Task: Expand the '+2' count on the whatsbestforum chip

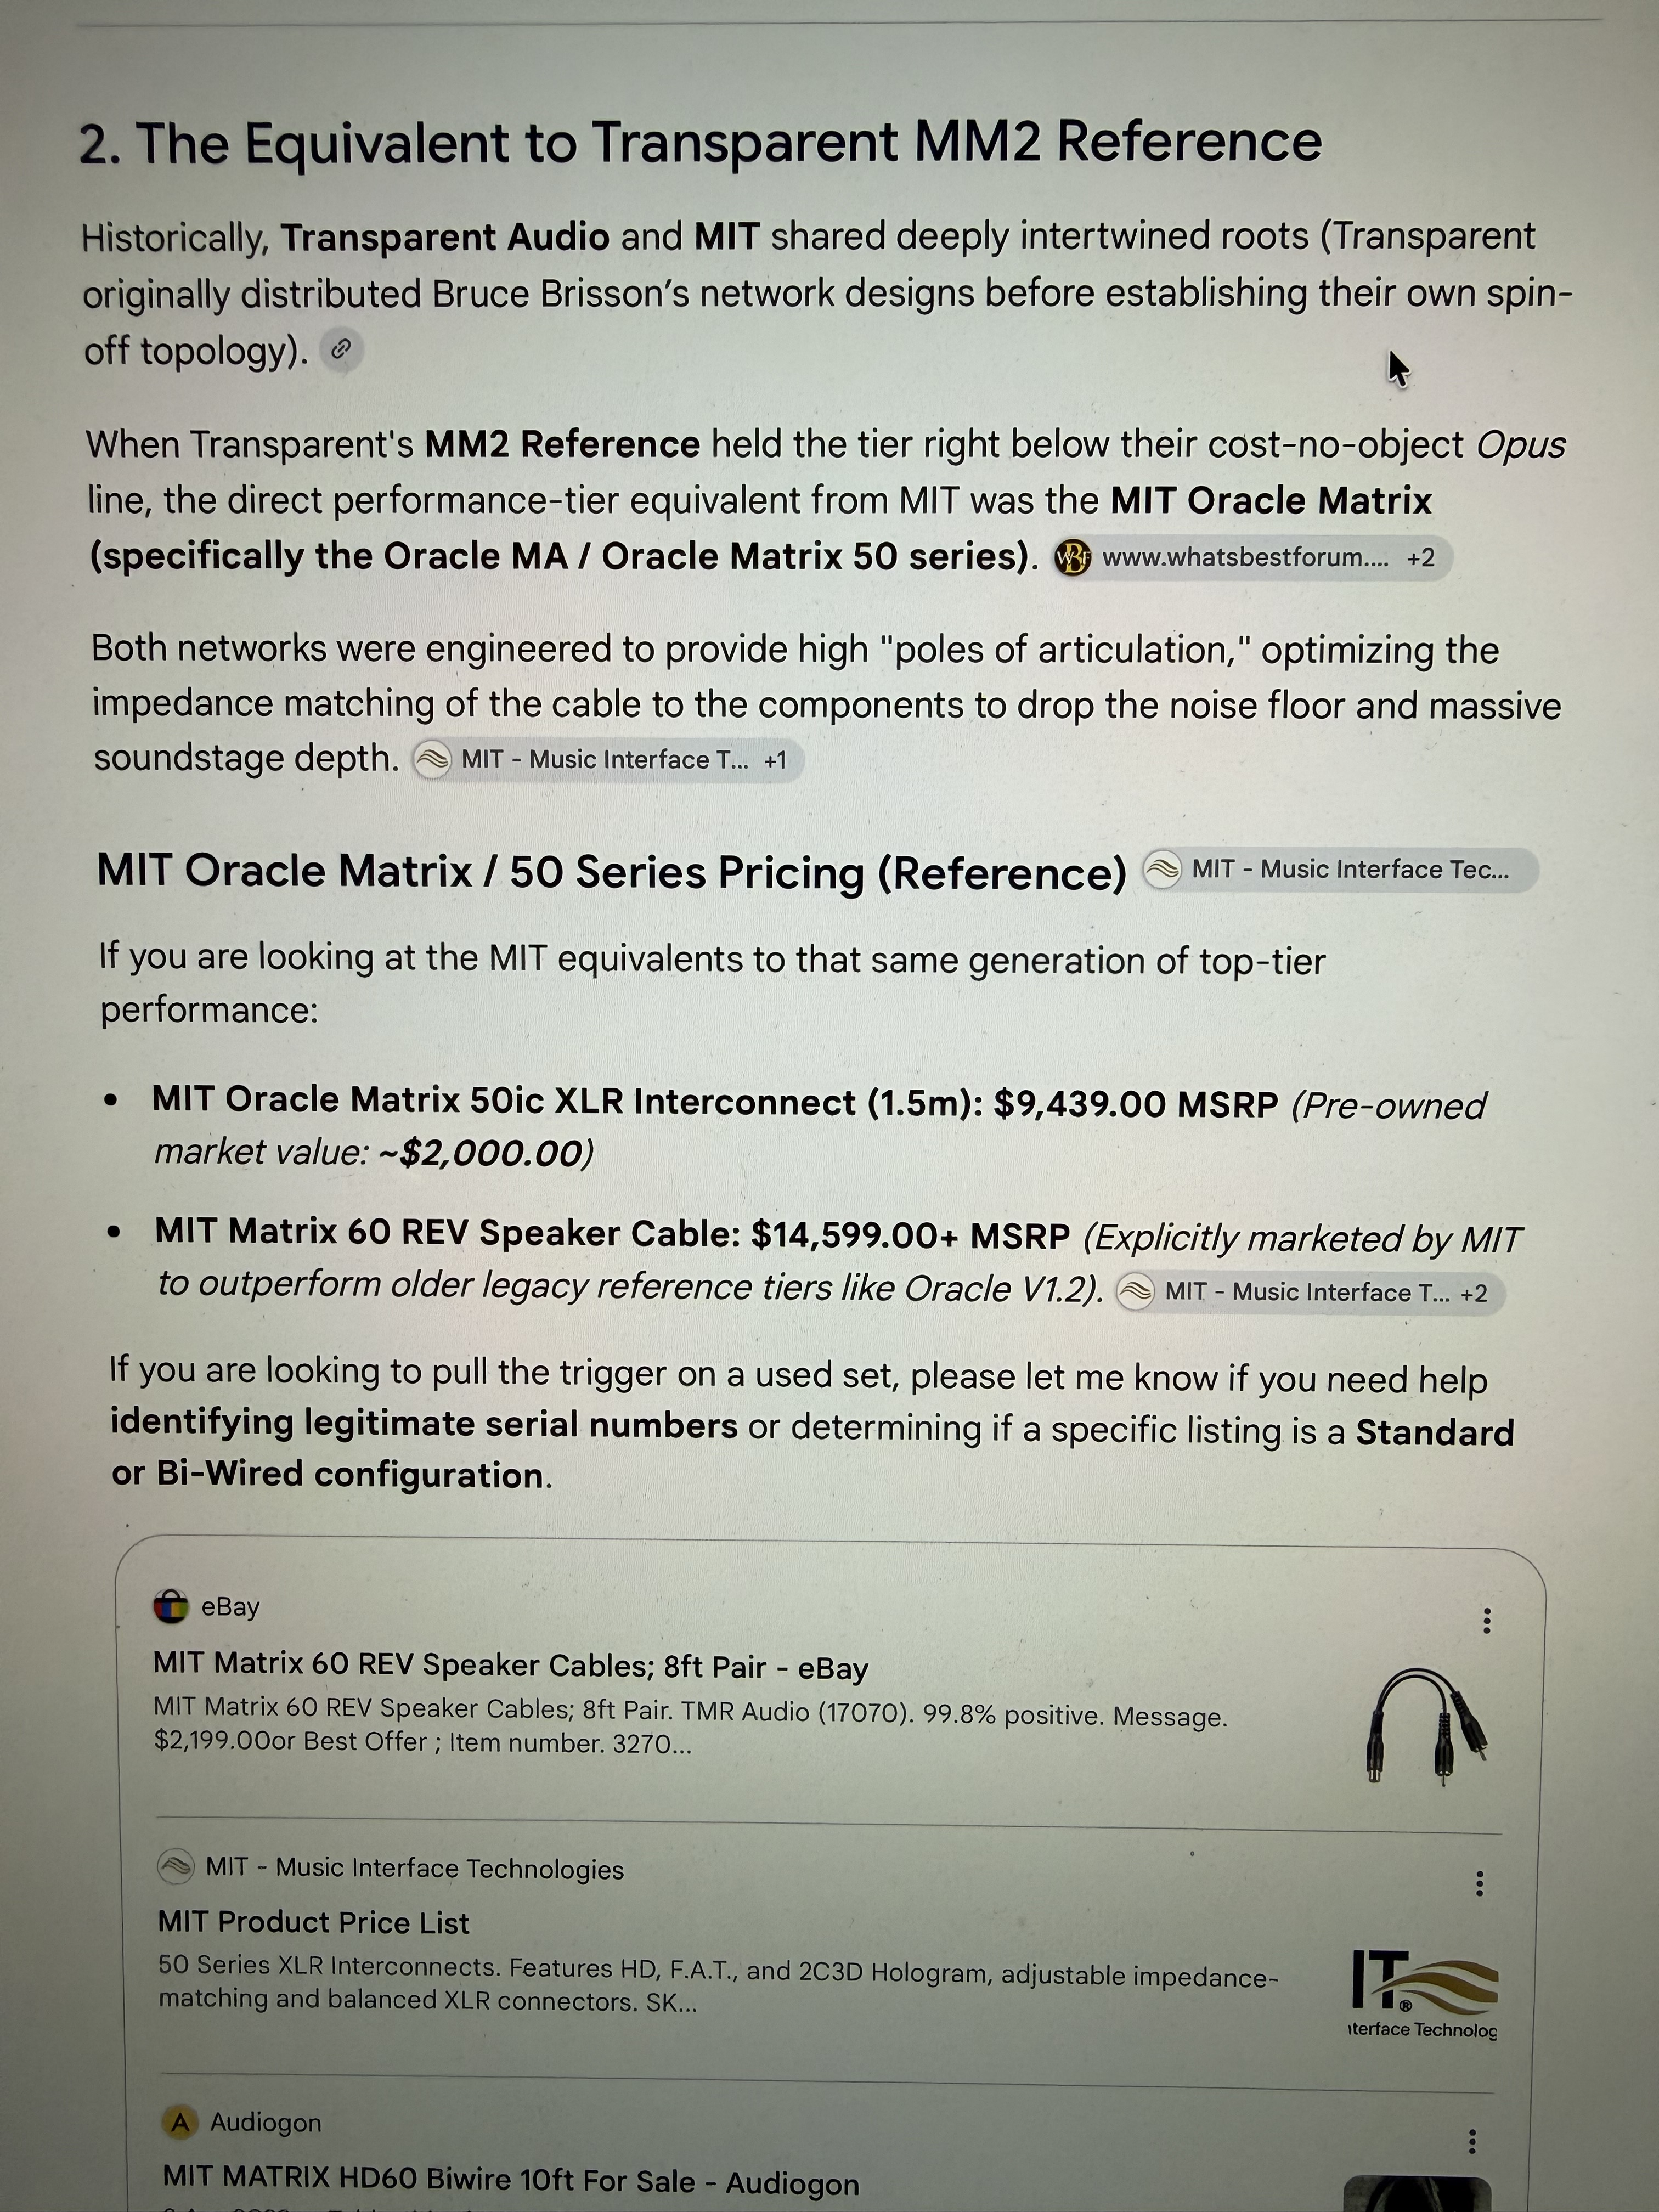Action: (1420, 557)
